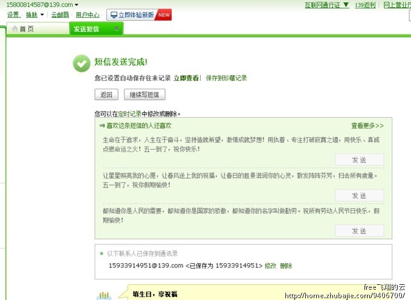Click the 短信发送完成! heading

click(121, 62)
